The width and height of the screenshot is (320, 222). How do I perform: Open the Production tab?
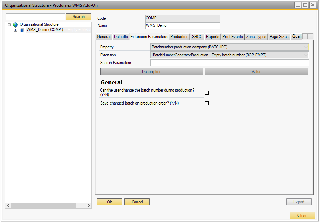[x=179, y=37]
